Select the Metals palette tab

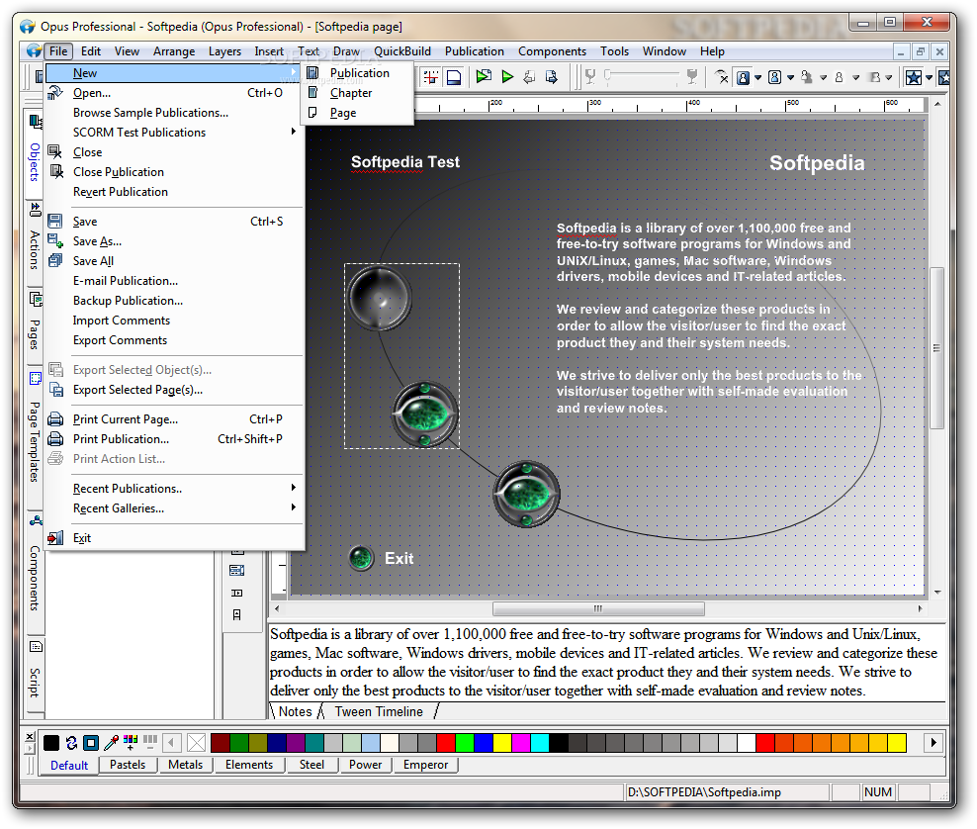[185, 765]
